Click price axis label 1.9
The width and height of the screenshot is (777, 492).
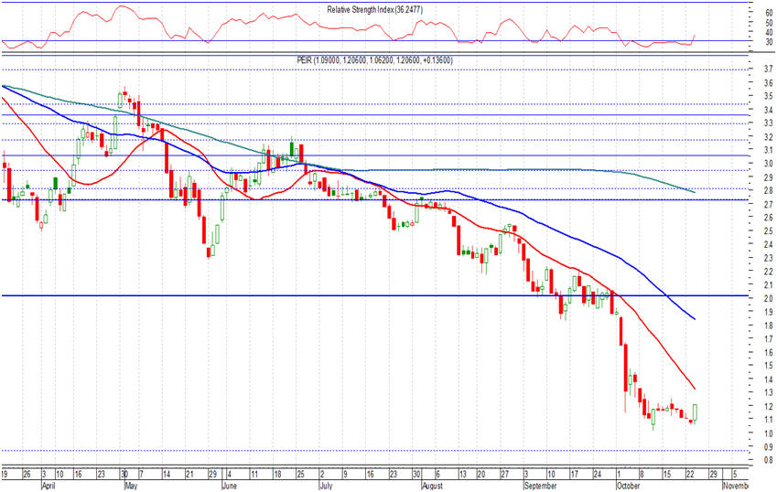pyautogui.click(x=769, y=312)
